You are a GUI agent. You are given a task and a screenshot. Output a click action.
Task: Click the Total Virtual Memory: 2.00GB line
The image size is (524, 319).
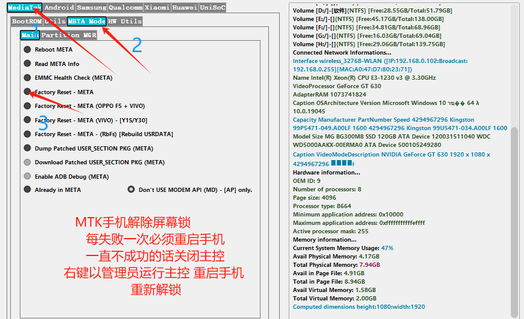click(x=334, y=298)
